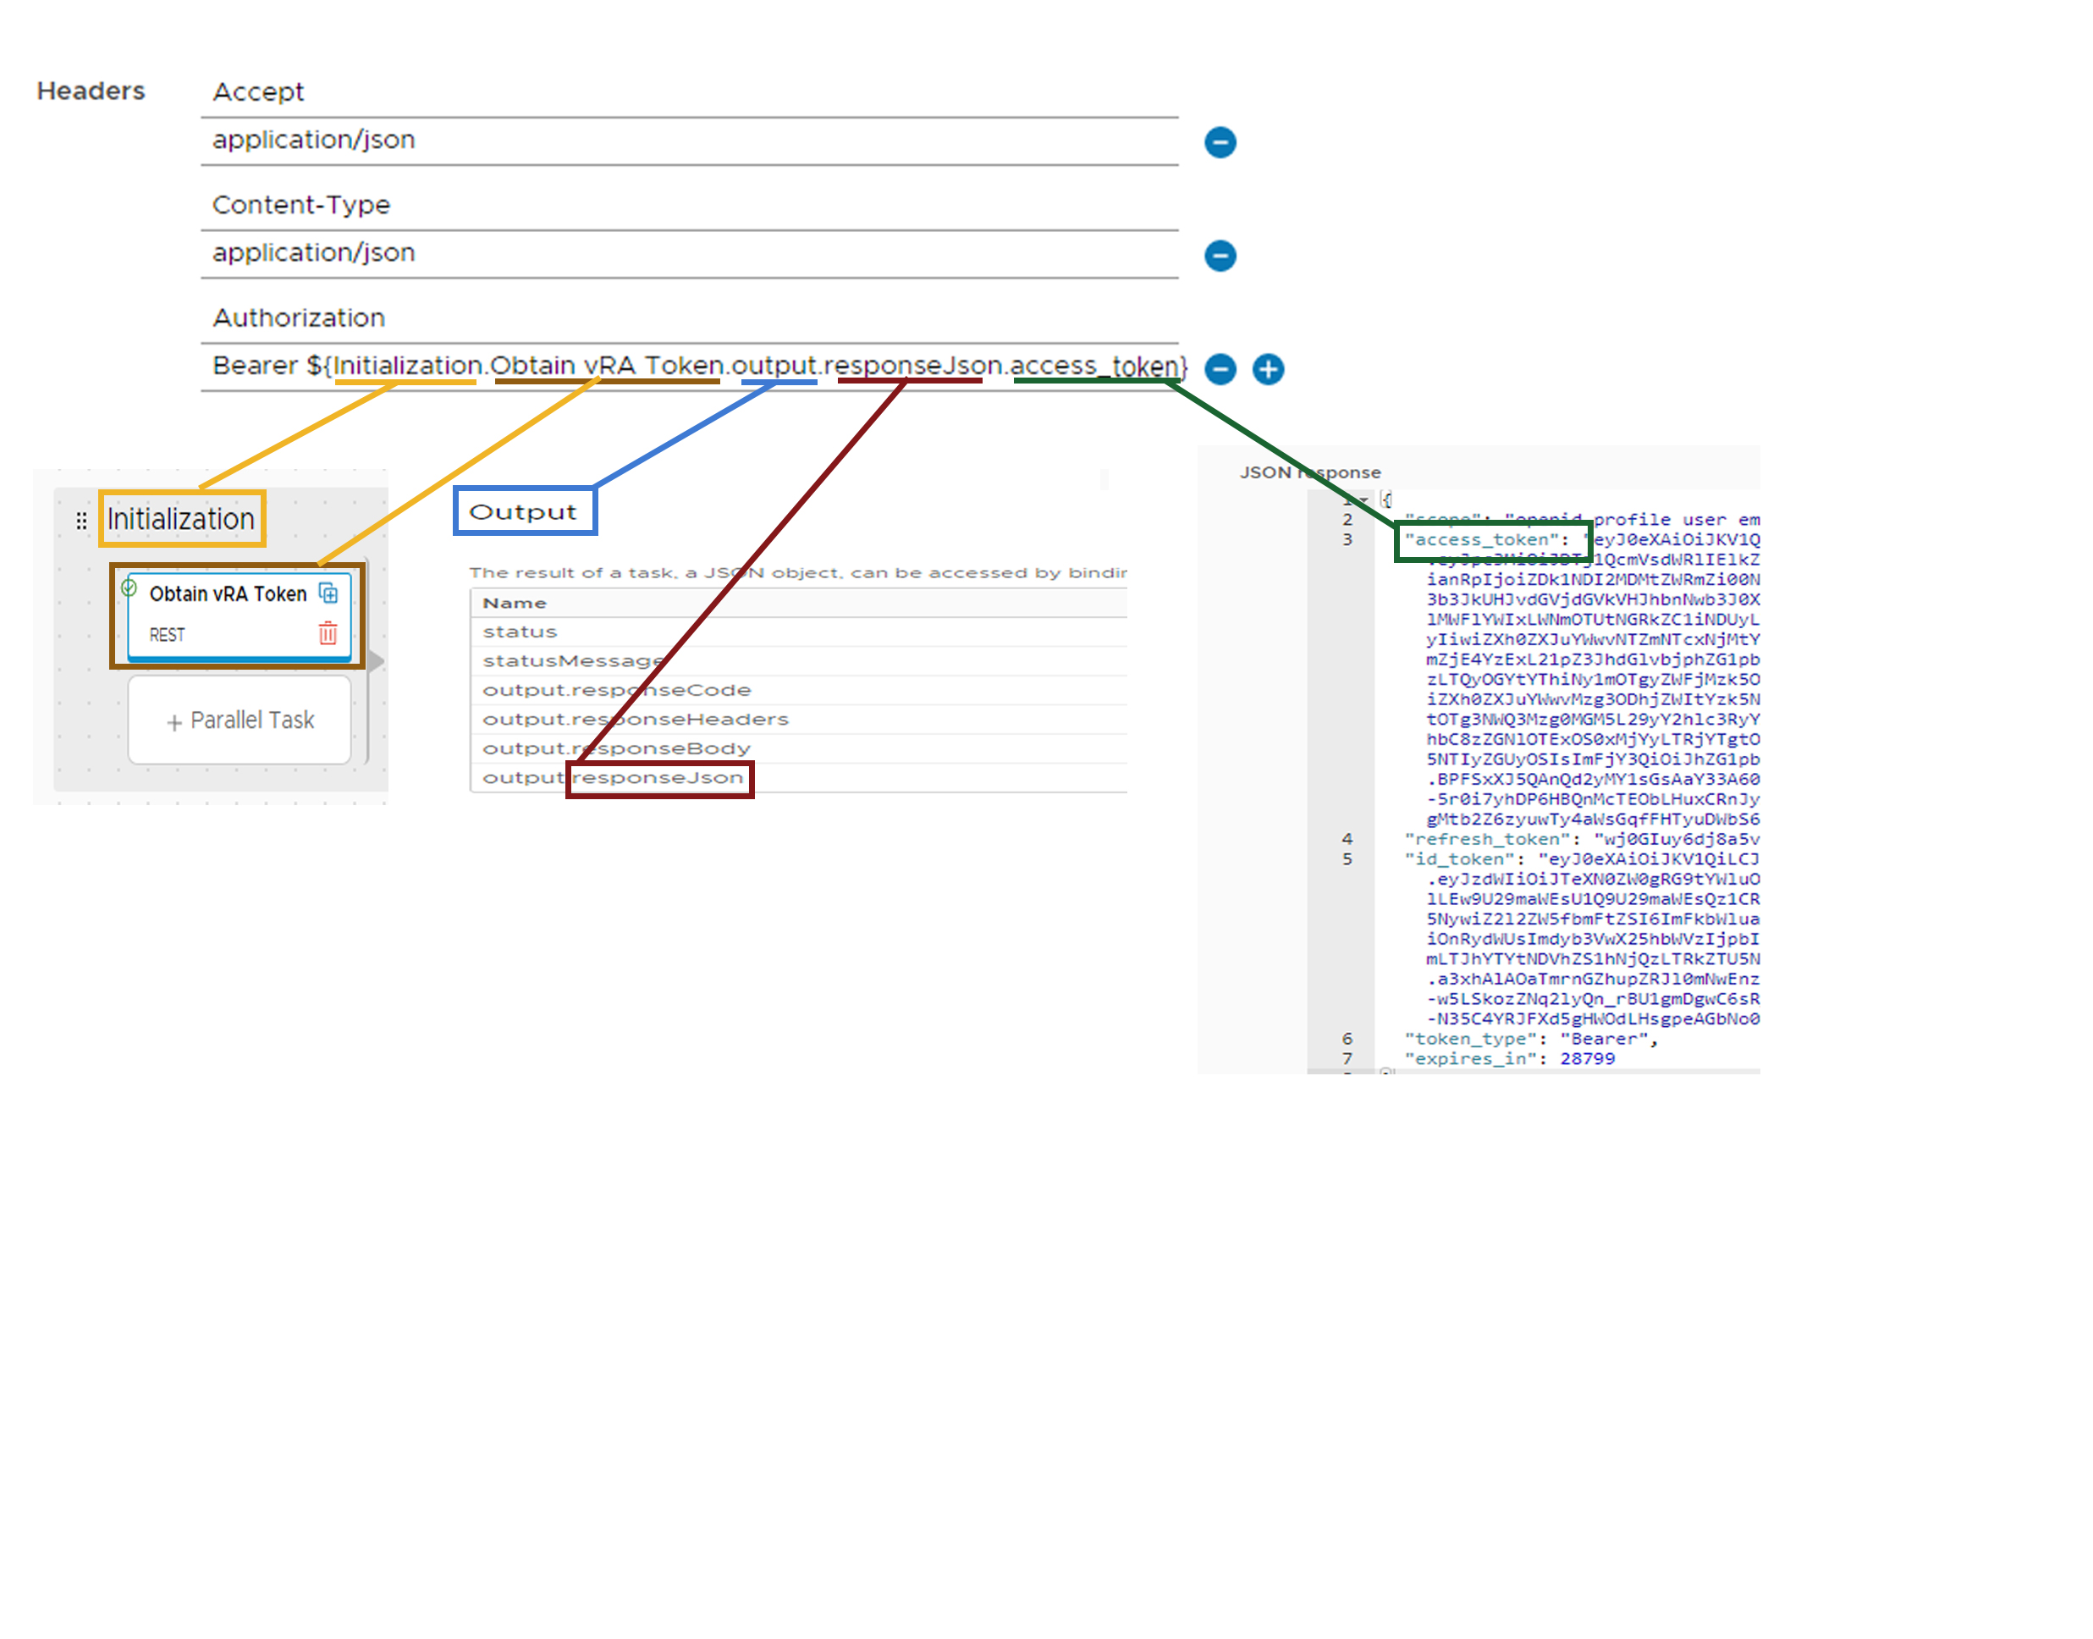Viewport: 2093px width, 1639px height.
Task: Add a Parallel Task
Action: point(240,720)
